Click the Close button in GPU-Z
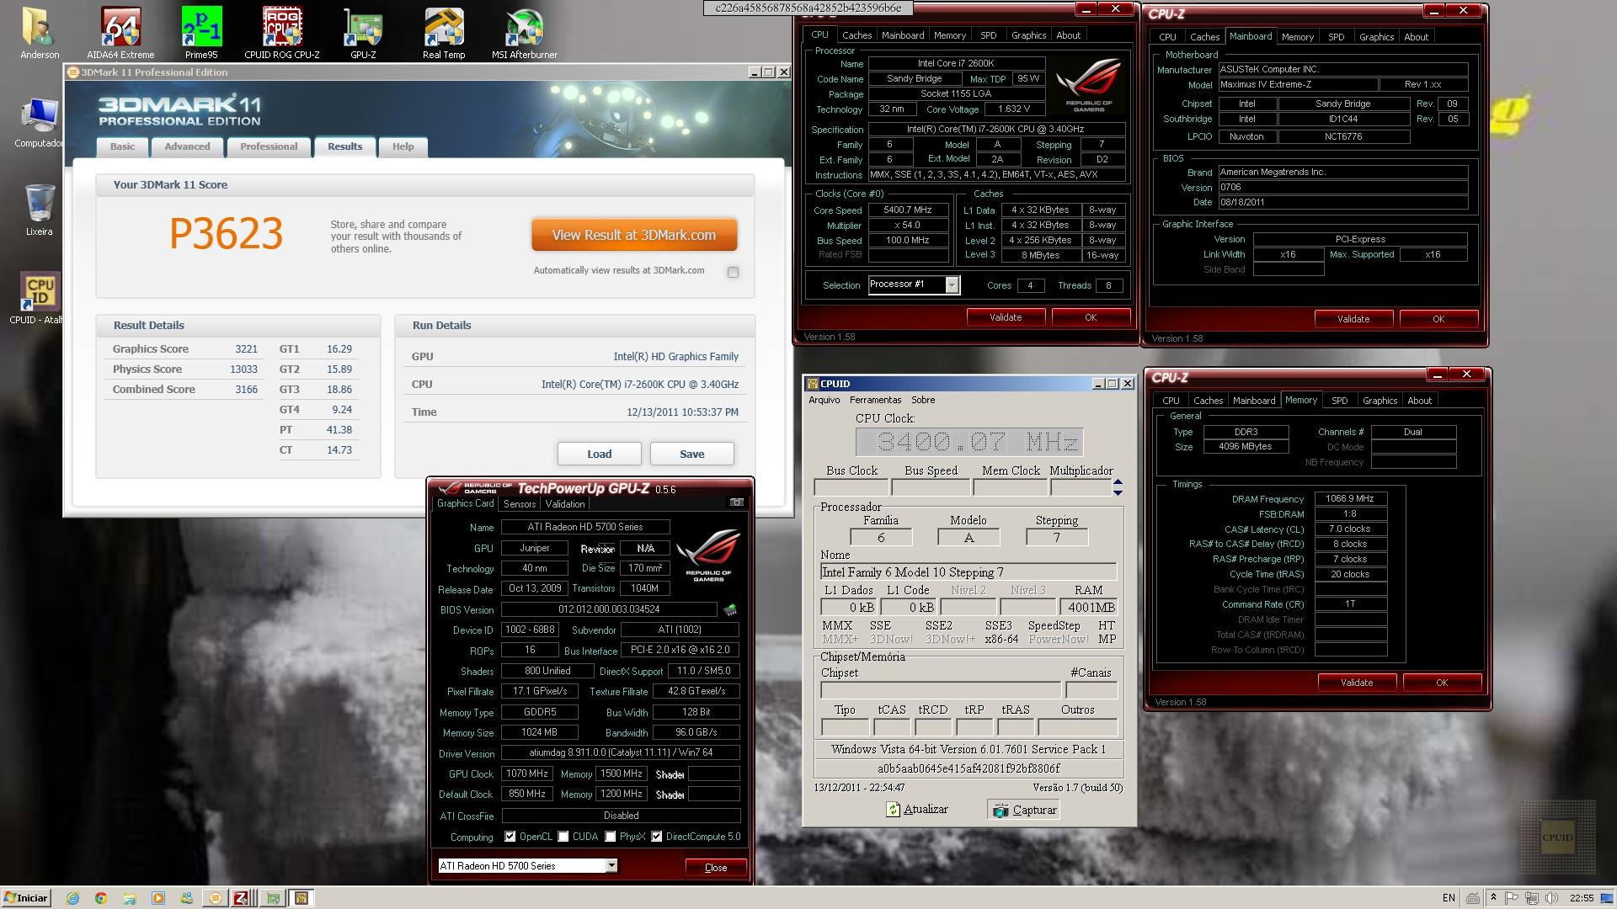 [716, 868]
